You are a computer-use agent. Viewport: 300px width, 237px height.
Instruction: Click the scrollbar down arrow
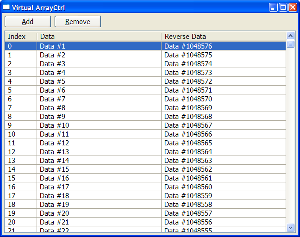(290, 227)
